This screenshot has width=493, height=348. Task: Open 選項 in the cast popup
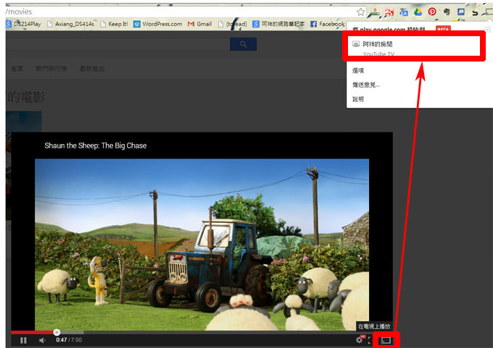(x=358, y=70)
